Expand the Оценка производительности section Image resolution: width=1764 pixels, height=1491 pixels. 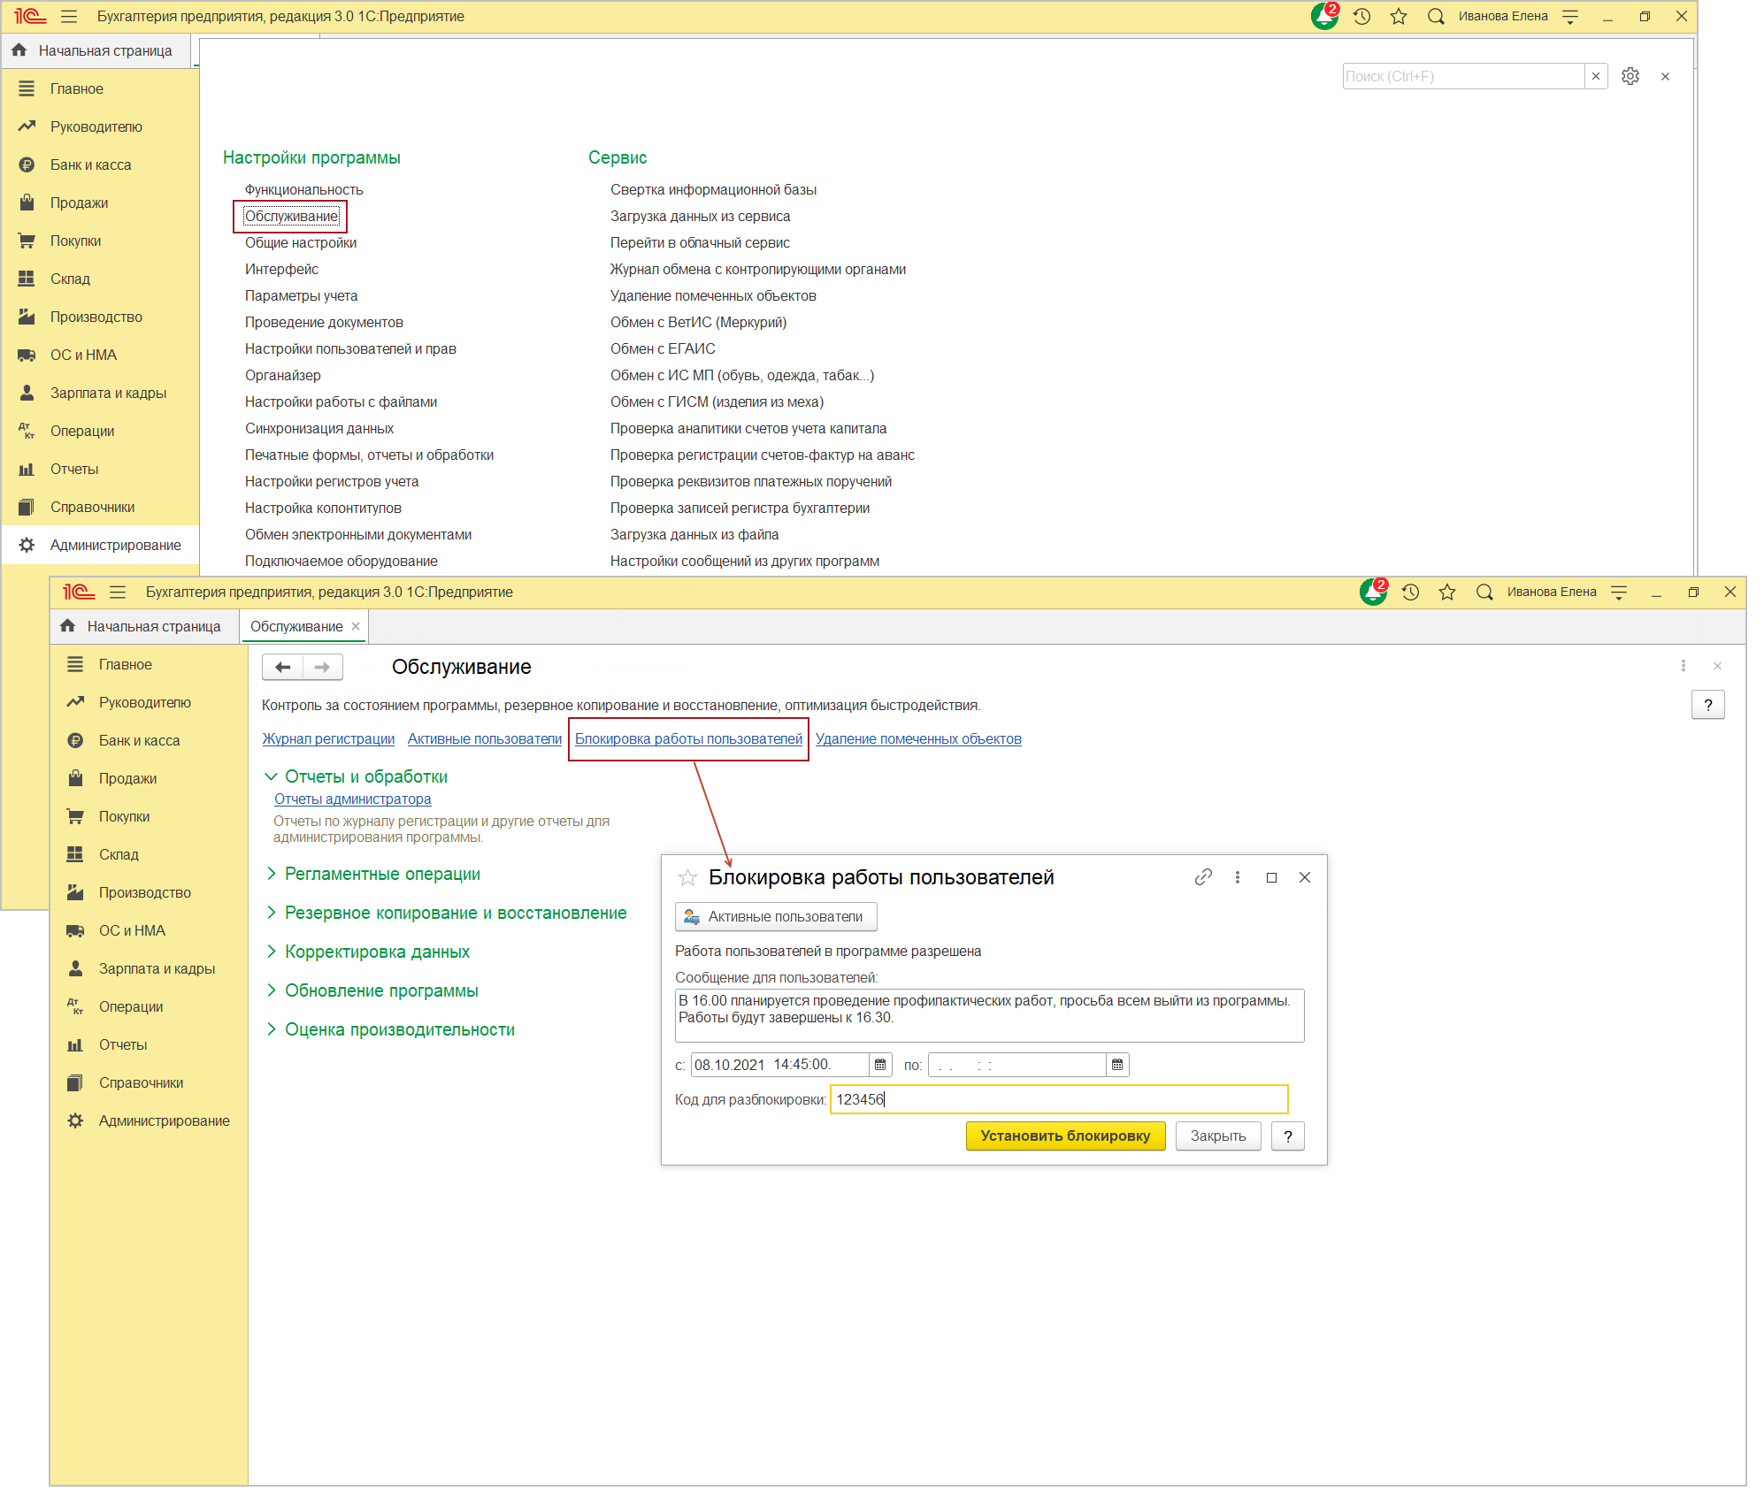point(272,1029)
